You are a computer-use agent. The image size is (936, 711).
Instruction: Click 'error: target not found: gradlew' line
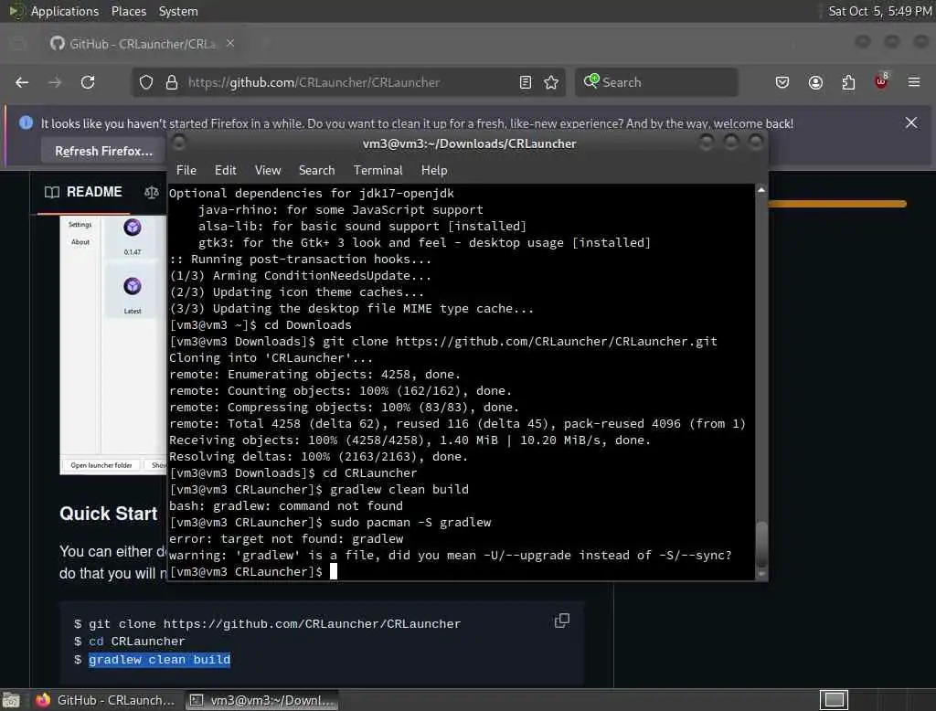286,538
